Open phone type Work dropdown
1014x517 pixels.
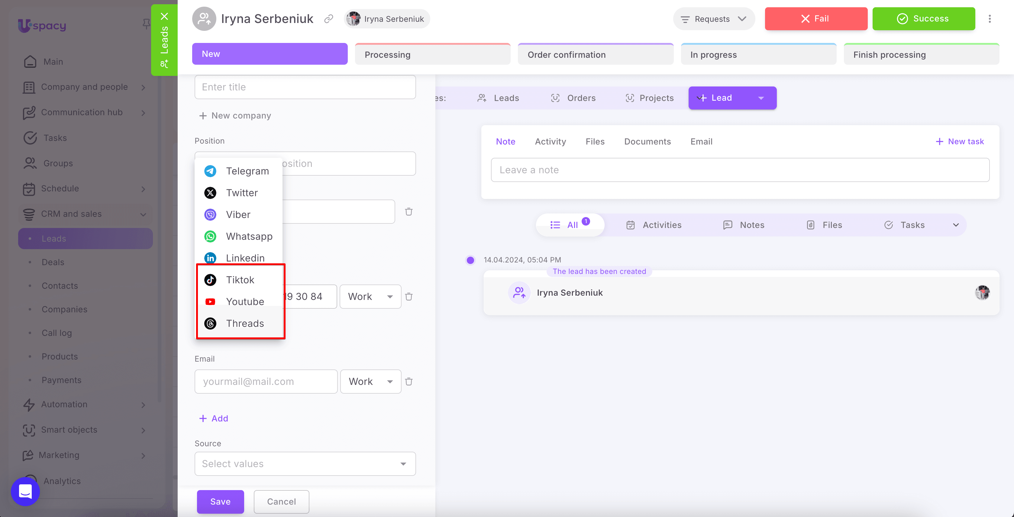(x=370, y=297)
